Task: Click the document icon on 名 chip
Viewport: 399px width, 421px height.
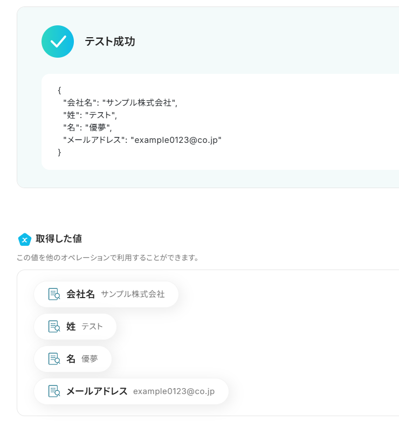Action: (54, 359)
